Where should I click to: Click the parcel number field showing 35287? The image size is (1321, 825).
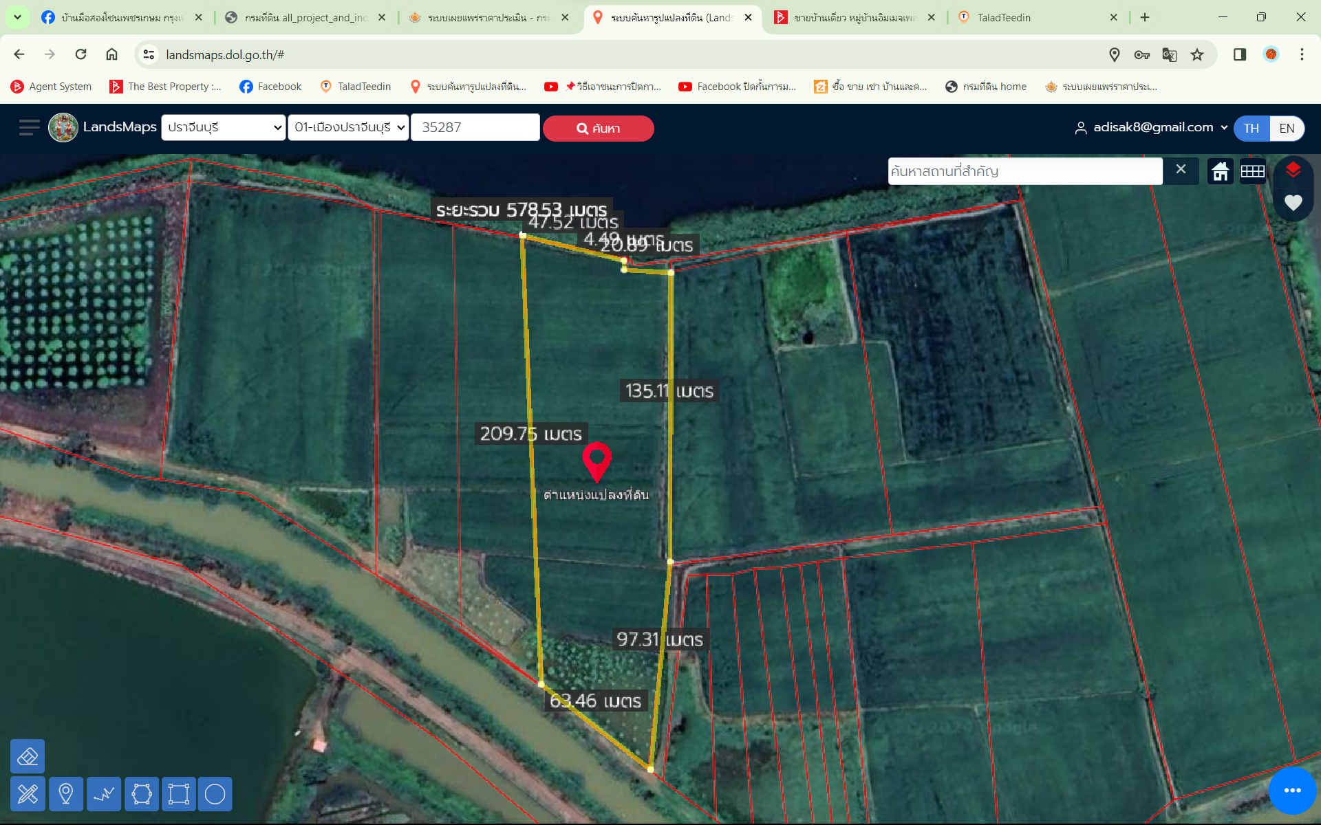coord(475,127)
